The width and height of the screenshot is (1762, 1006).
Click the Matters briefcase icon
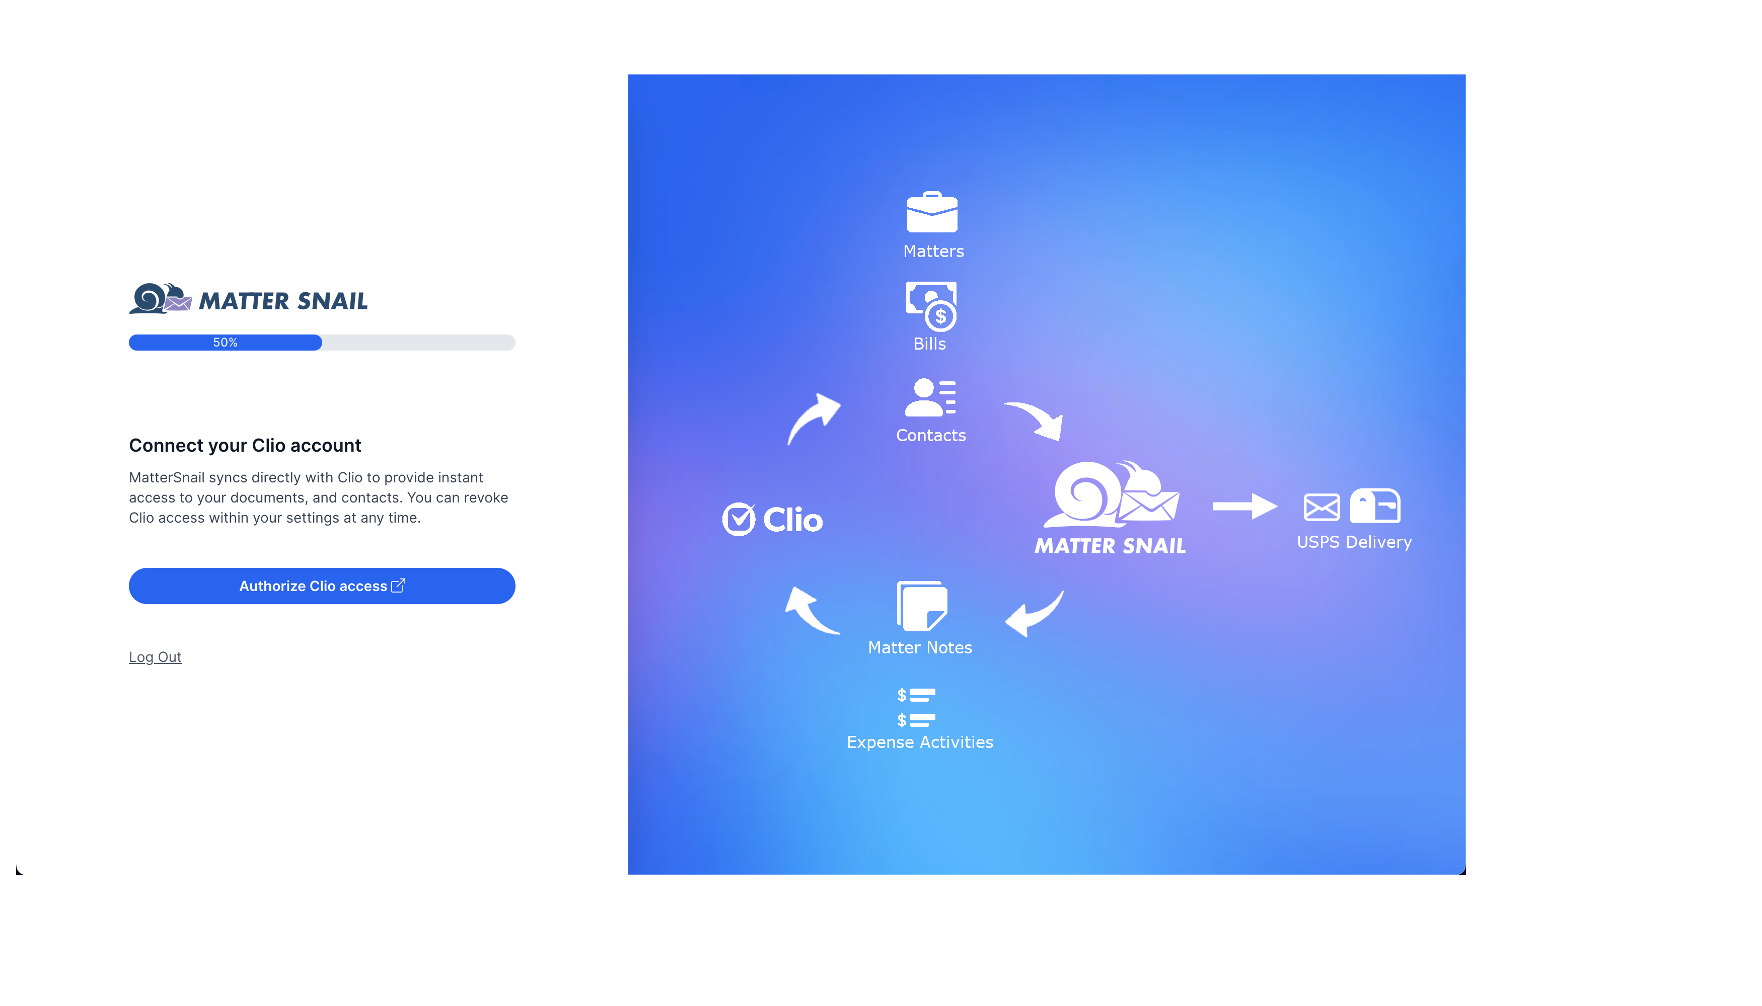point(931,212)
